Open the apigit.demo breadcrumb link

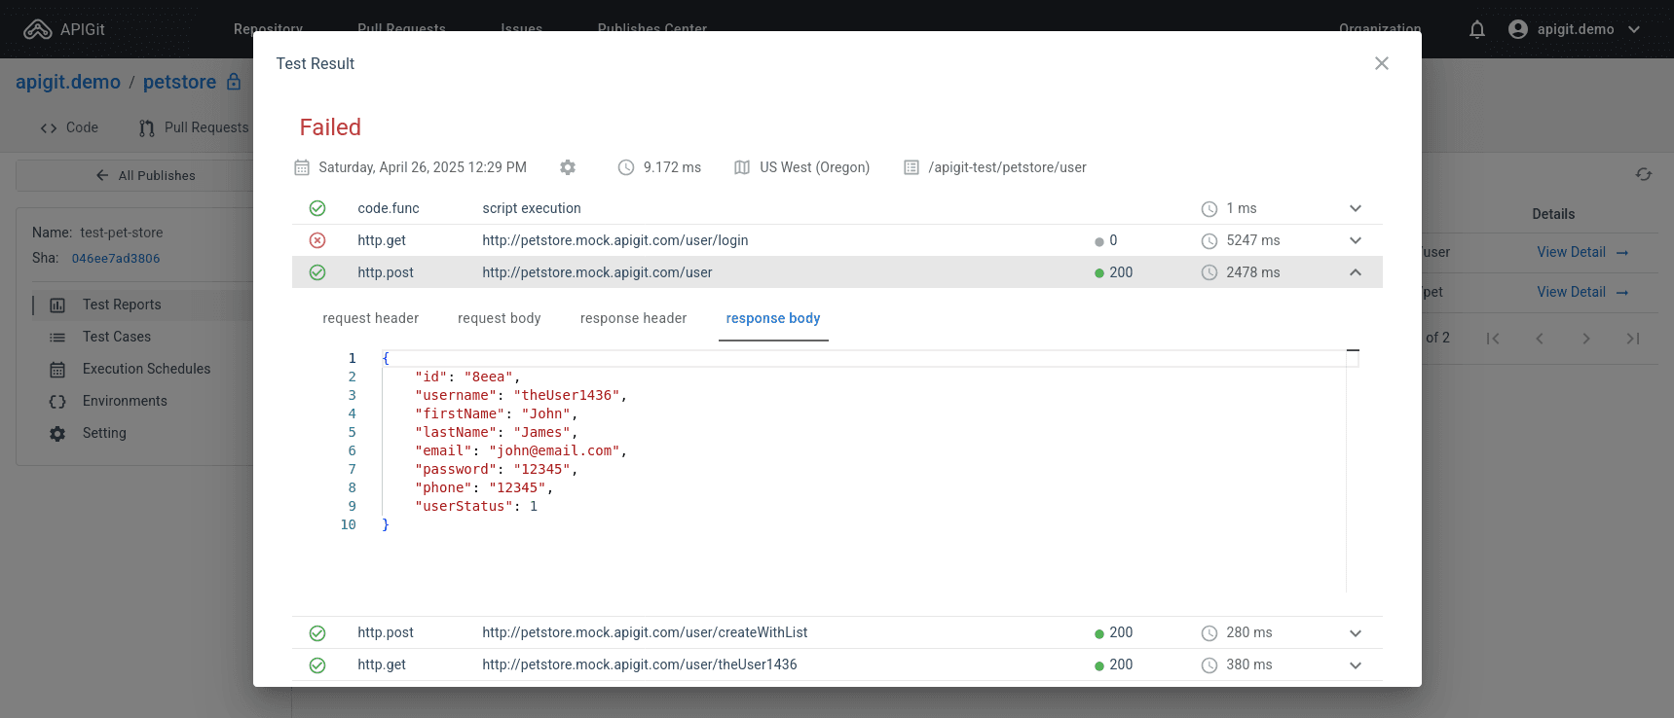click(x=68, y=82)
